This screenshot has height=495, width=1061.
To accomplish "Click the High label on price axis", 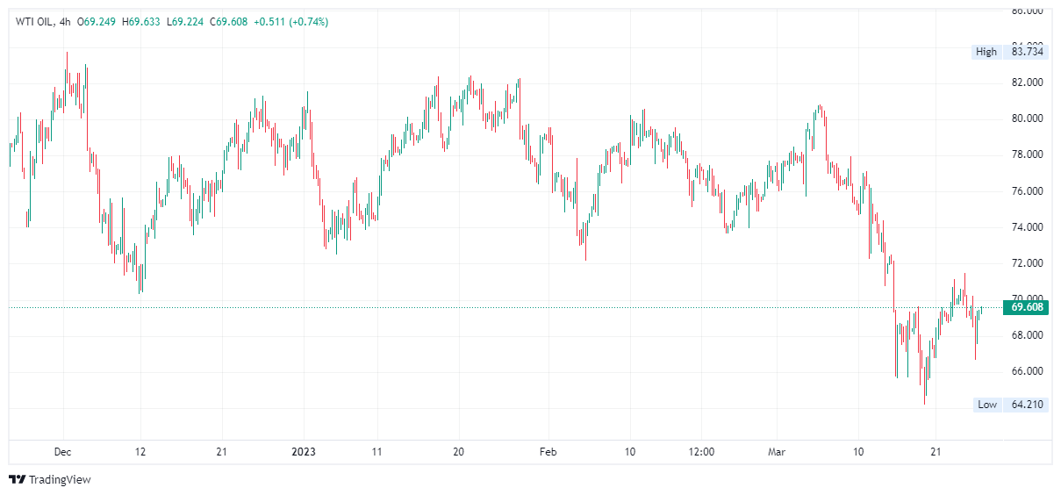I will 986,52.
